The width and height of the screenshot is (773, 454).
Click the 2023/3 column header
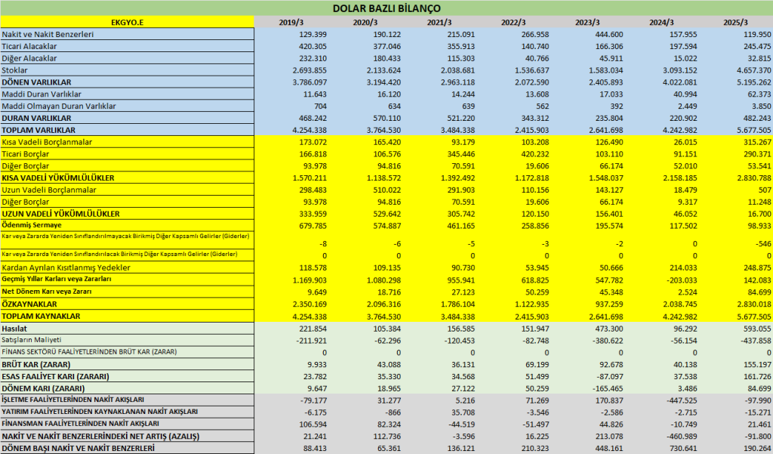[587, 22]
